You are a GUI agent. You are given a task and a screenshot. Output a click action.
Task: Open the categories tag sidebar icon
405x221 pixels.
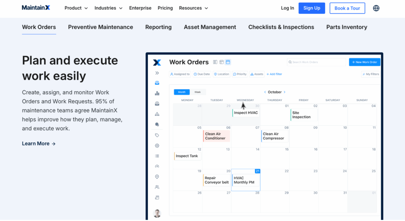click(x=157, y=135)
